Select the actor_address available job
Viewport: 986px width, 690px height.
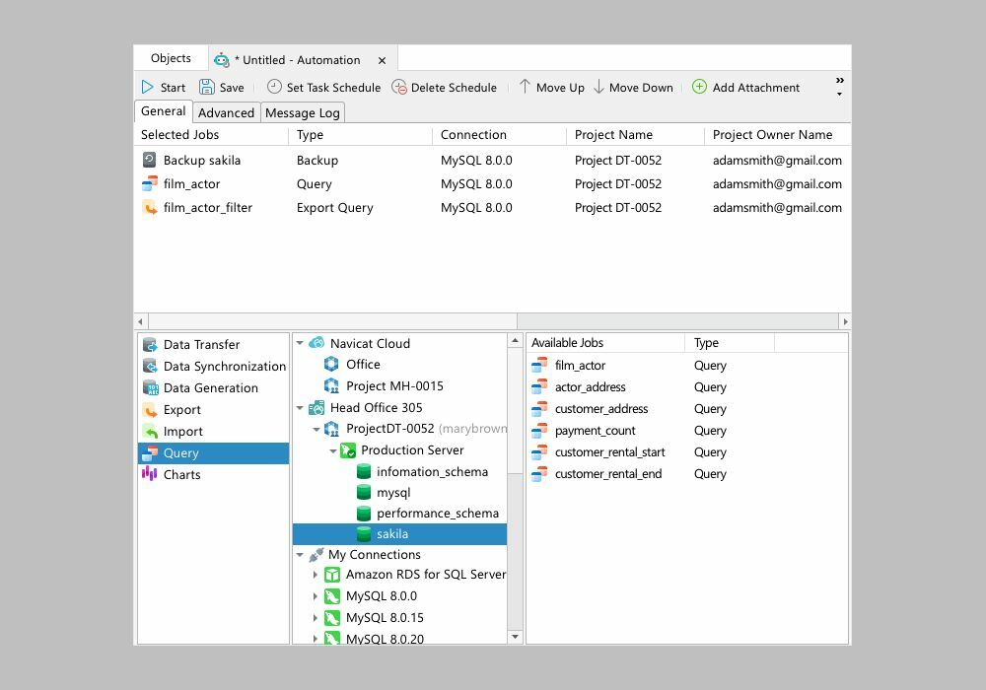[x=590, y=387]
